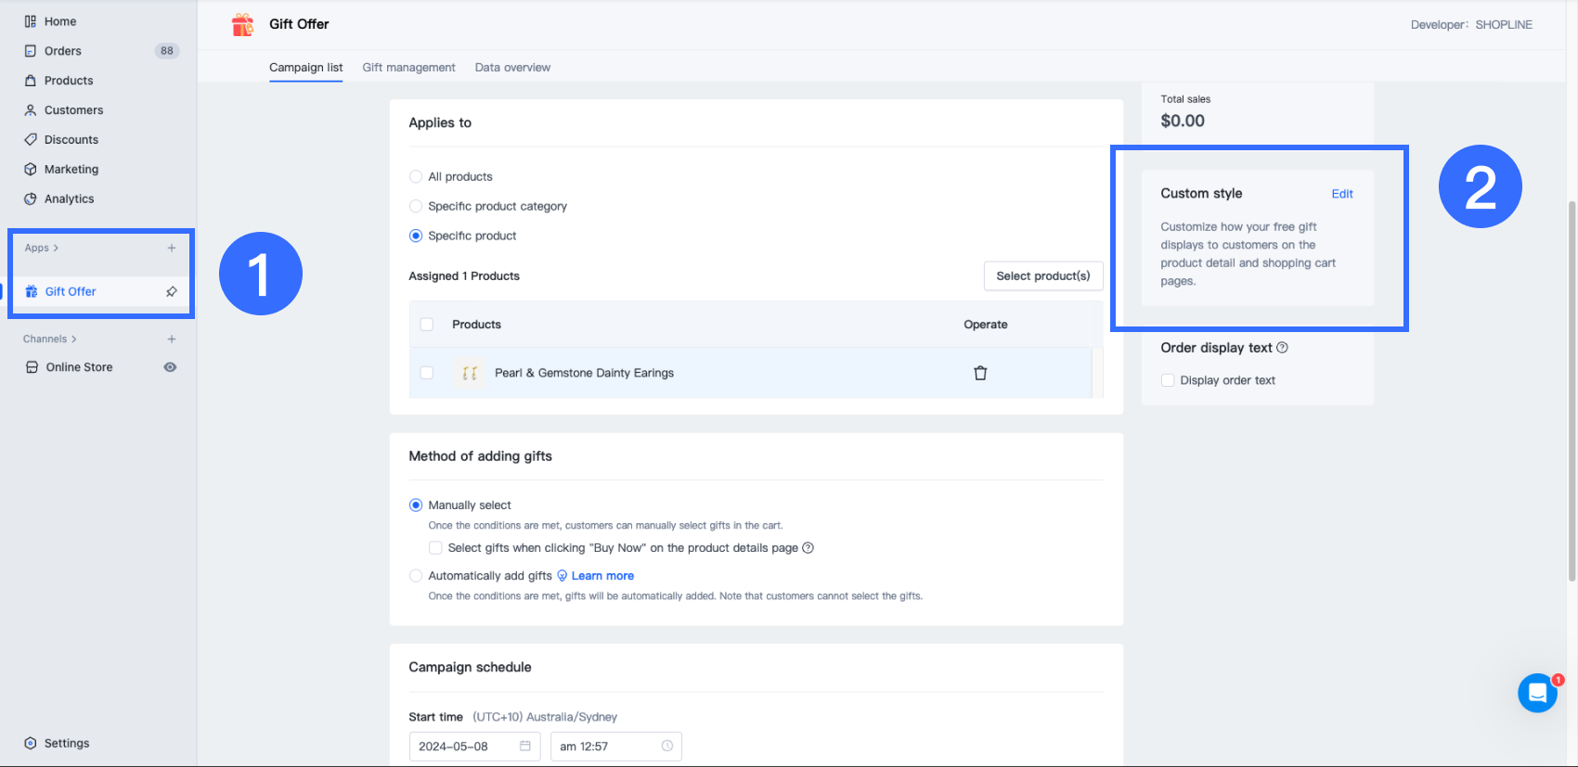1578x767 pixels.
Task: Open the start date calendar picker
Action: click(x=525, y=747)
